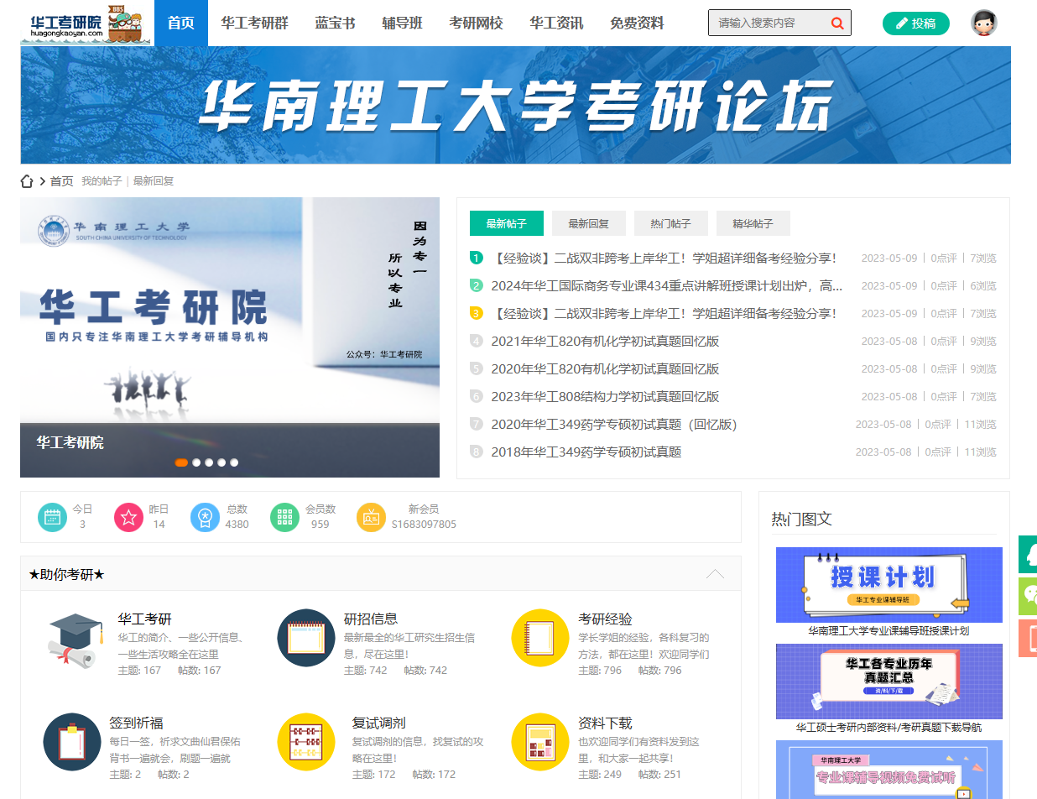Open the 考研经验 forum title

(605, 619)
